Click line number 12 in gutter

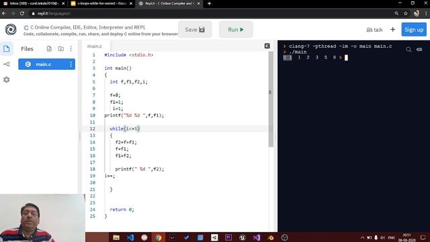click(93, 128)
